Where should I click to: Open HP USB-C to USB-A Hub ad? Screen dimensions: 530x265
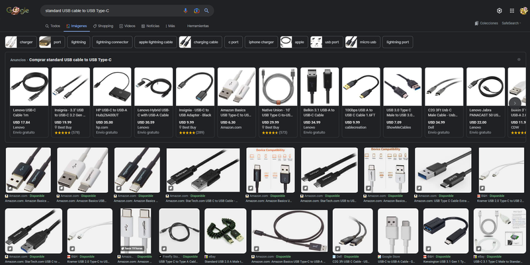click(112, 102)
